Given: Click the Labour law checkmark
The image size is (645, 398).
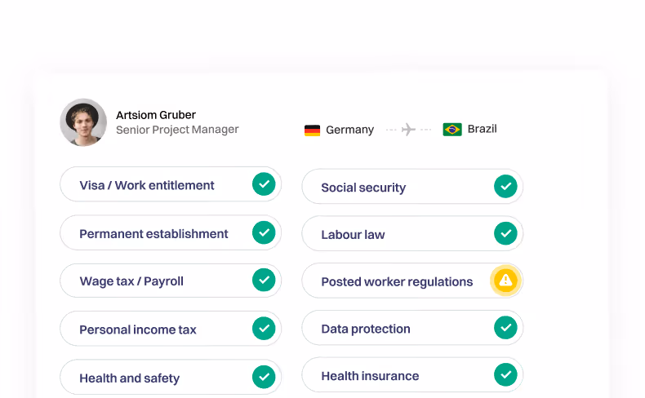Looking at the screenshot, I should click(505, 234).
